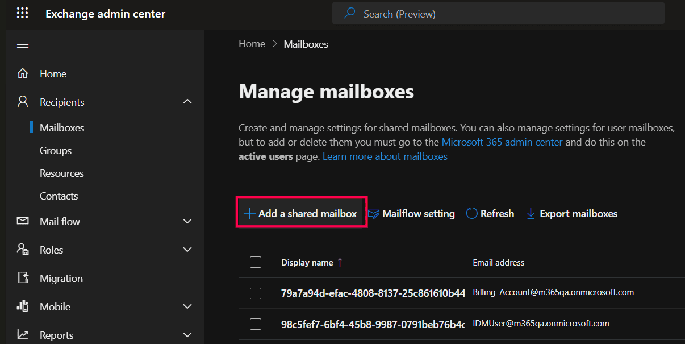The width and height of the screenshot is (685, 344).
Task: Select the Home icon in the sidebar
Action: click(24, 73)
